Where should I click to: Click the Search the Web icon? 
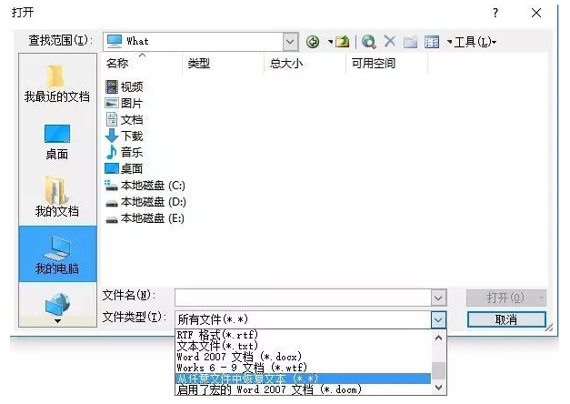[x=368, y=42]
